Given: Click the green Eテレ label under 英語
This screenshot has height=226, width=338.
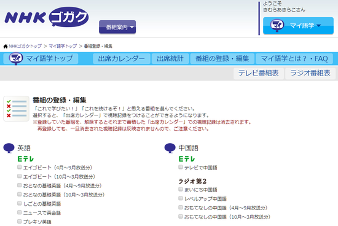Looking at the screenshot, I should coord(26,159).
